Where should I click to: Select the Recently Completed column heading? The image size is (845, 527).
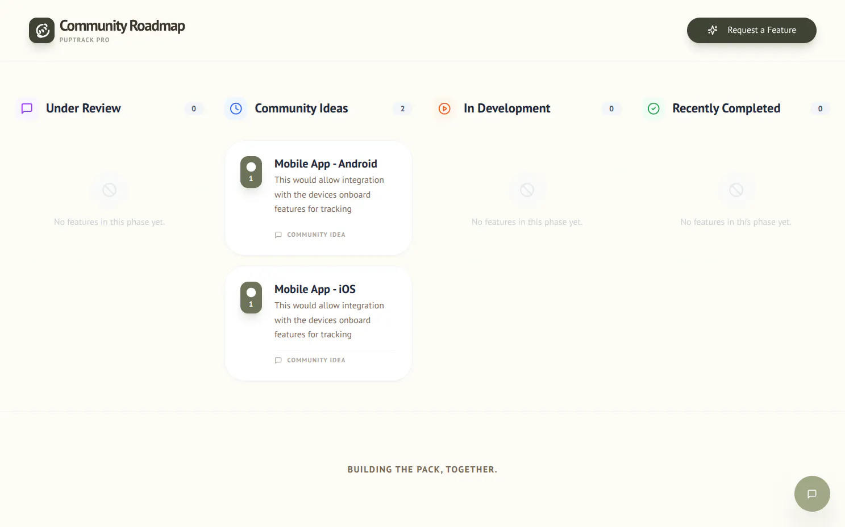coord(726,108)
